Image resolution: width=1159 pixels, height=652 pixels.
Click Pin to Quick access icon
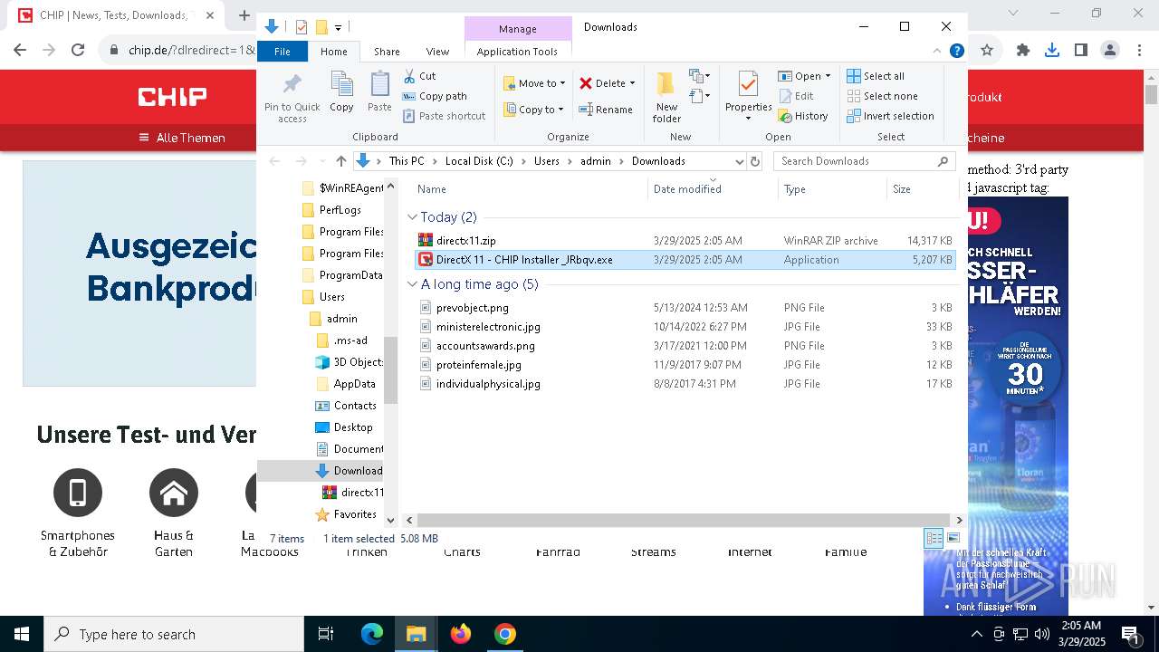[x=292, y=84]
